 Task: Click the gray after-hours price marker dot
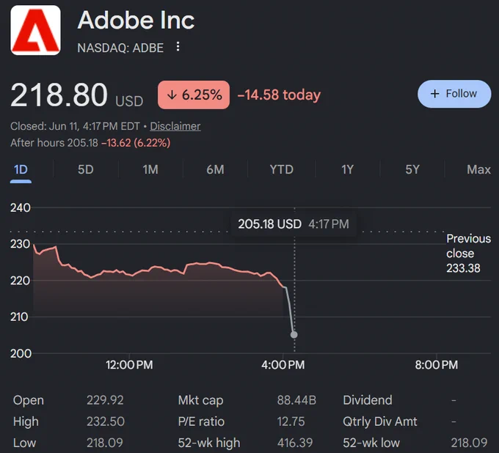click(294, 335)
